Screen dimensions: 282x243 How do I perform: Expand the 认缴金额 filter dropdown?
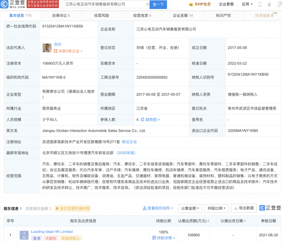[x=190, y=208]
